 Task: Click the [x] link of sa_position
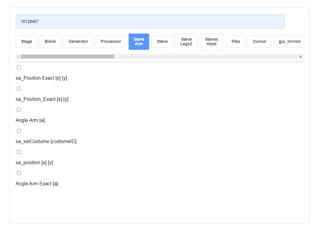(44, 162)
